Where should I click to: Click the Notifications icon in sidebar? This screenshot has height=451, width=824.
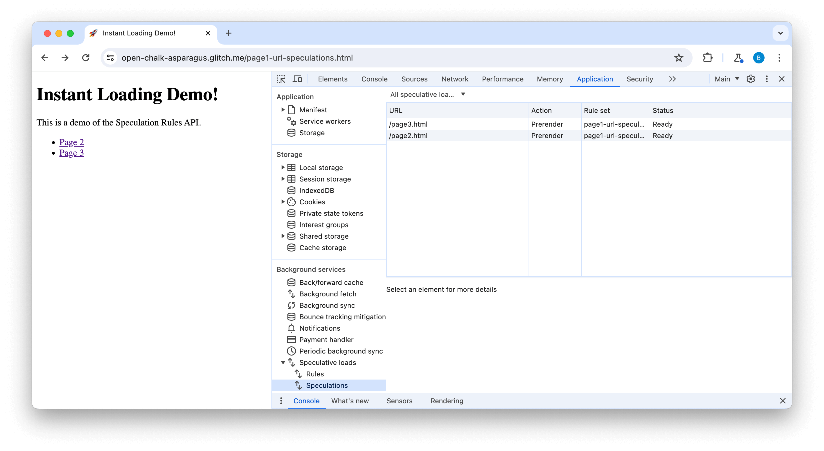[291, 328]
